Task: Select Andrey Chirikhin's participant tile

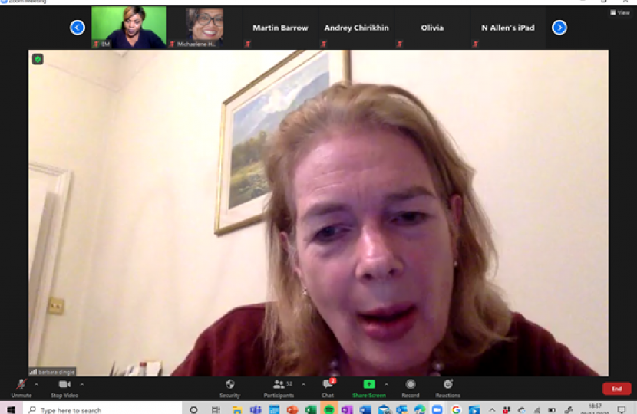Action: [356, 28]
